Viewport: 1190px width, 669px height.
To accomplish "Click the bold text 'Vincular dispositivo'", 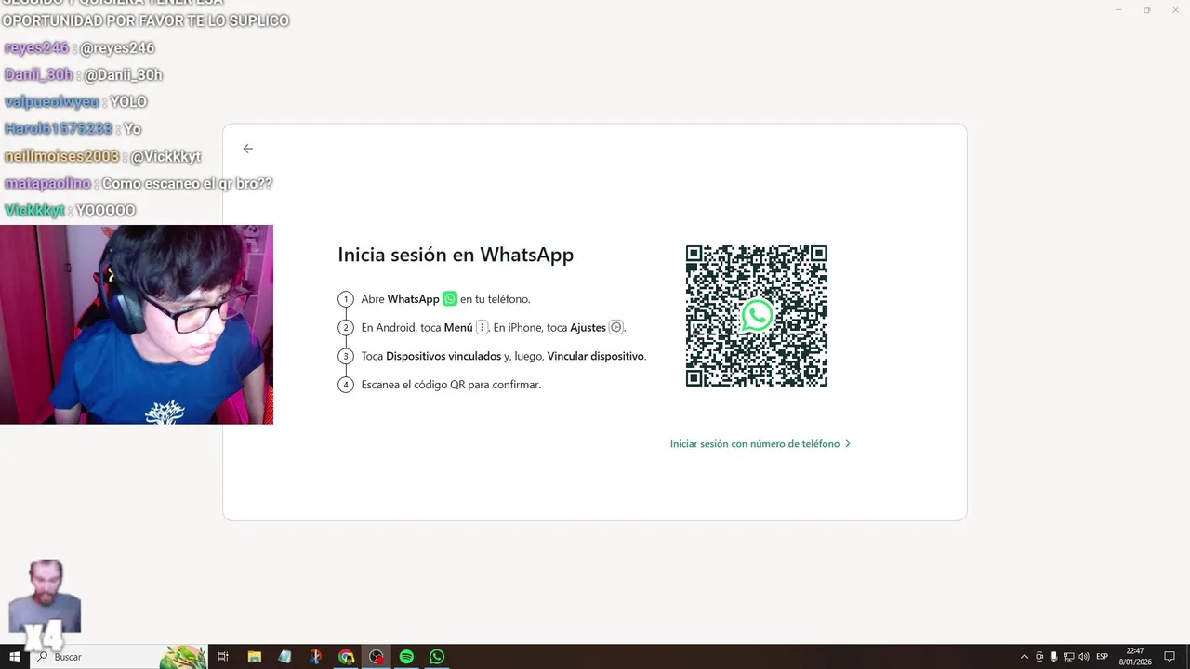I will click(x=596, y=356).
